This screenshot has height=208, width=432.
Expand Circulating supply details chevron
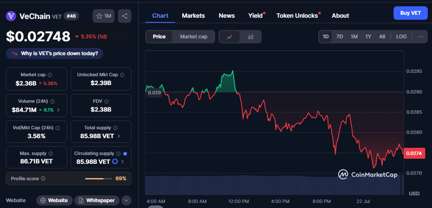coord(123,162)
